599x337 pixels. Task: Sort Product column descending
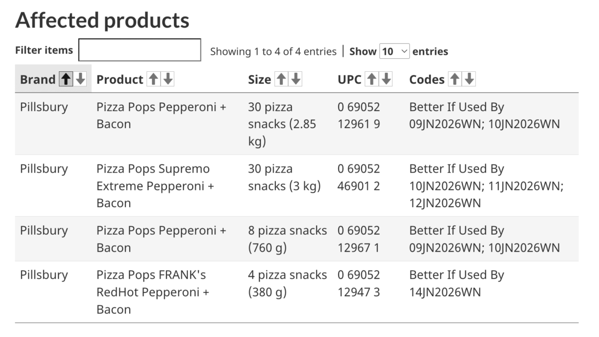coord(168,79)
